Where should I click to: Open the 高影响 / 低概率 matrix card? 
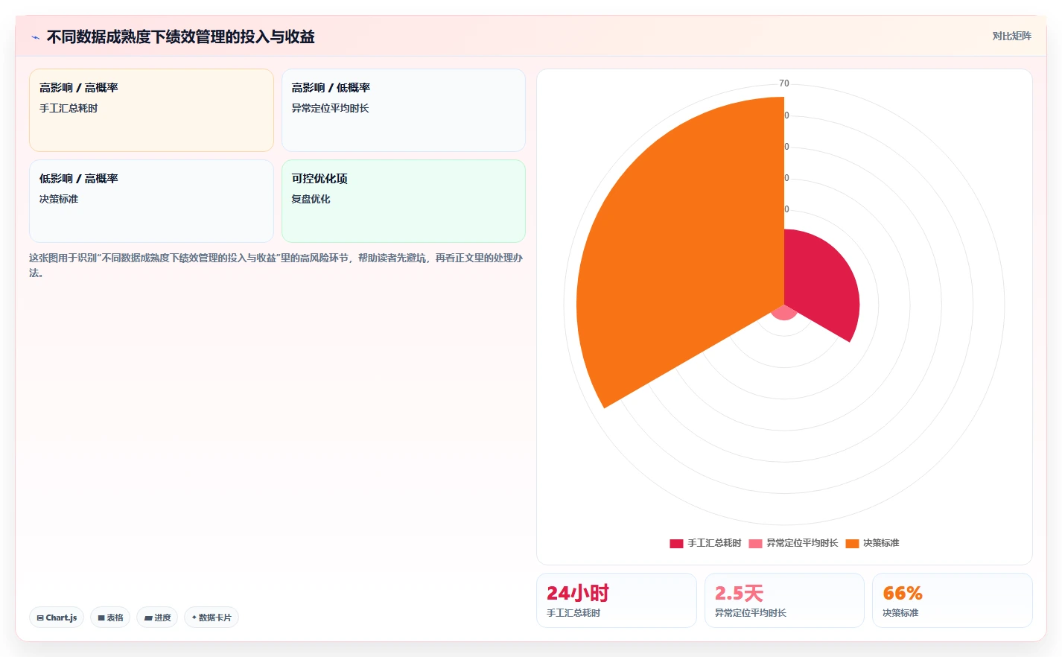[x=404, y=110]
